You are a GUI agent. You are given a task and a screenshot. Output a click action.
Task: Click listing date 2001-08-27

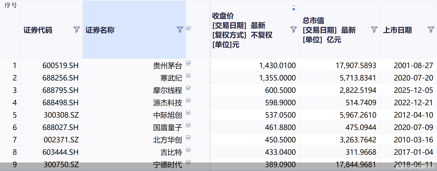pos(413,66)
